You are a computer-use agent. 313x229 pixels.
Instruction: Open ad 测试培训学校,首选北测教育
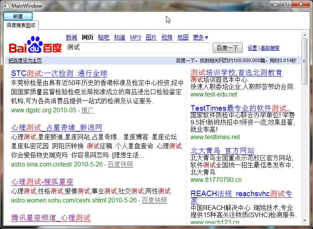coord(236,72)
